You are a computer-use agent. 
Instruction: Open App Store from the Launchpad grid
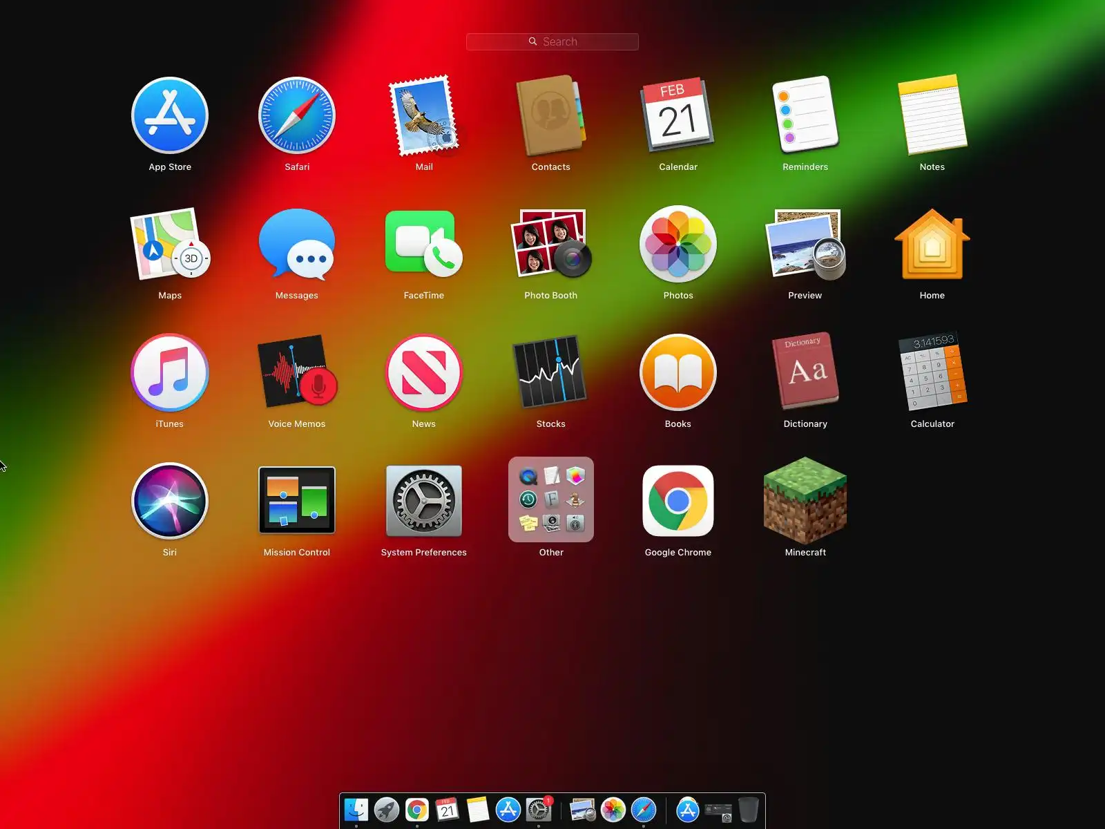click(170, 115)
